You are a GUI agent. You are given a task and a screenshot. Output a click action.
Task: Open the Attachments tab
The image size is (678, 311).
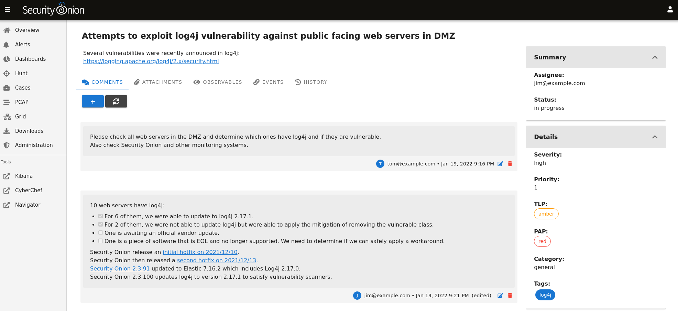point(158,82)
